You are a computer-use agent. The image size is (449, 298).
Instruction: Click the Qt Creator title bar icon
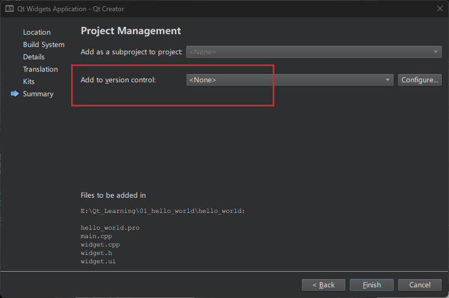click(x=10, y=9)
